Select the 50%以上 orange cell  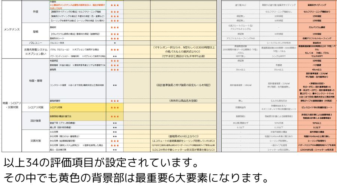(317, 123)
